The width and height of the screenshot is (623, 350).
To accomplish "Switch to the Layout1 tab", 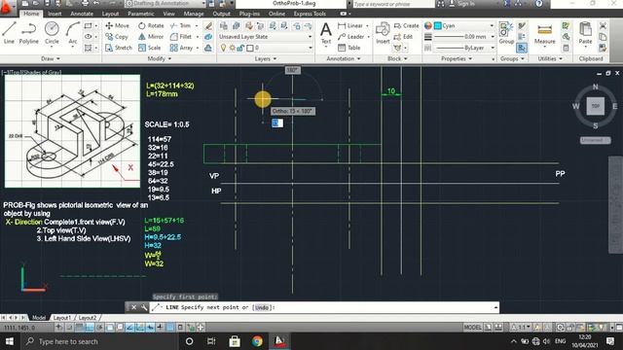I will click(62, 318).
